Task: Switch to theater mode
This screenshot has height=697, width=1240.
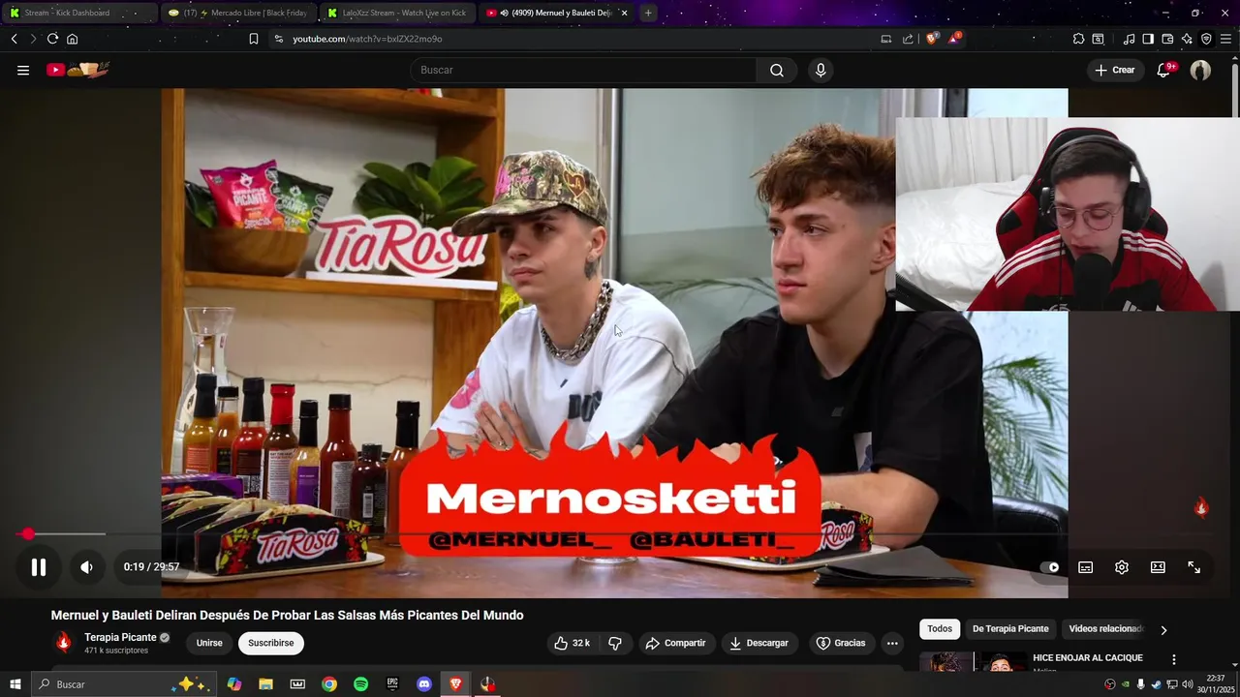Action: 1158,567
